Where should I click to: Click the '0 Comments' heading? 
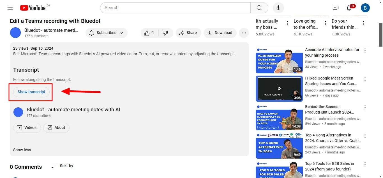tap(26, 167)
